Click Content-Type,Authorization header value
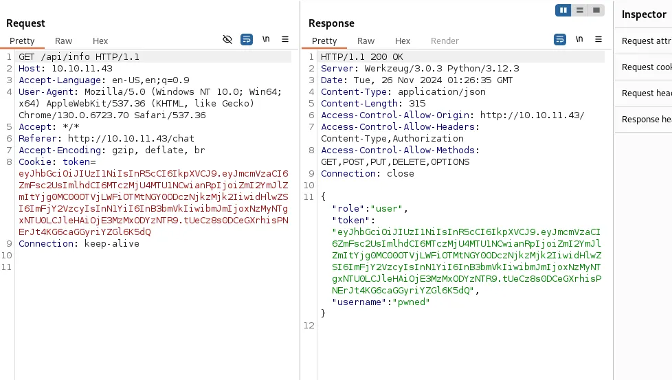Screen dimensions: 672x380 click(x=392, y=138)
